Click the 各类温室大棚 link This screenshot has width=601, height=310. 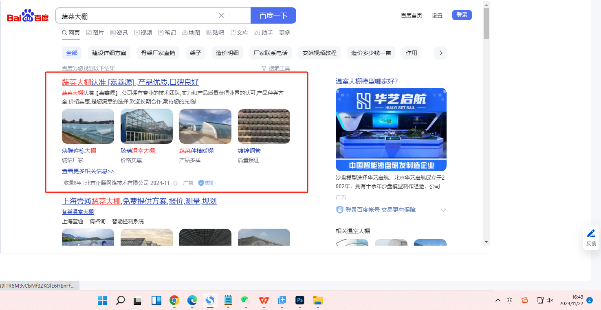click(78, 212)
